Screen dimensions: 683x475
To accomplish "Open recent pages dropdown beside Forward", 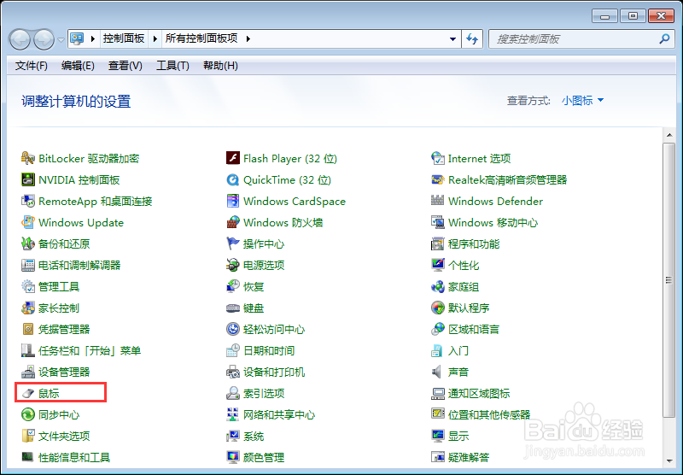I will tap(61, 39).
